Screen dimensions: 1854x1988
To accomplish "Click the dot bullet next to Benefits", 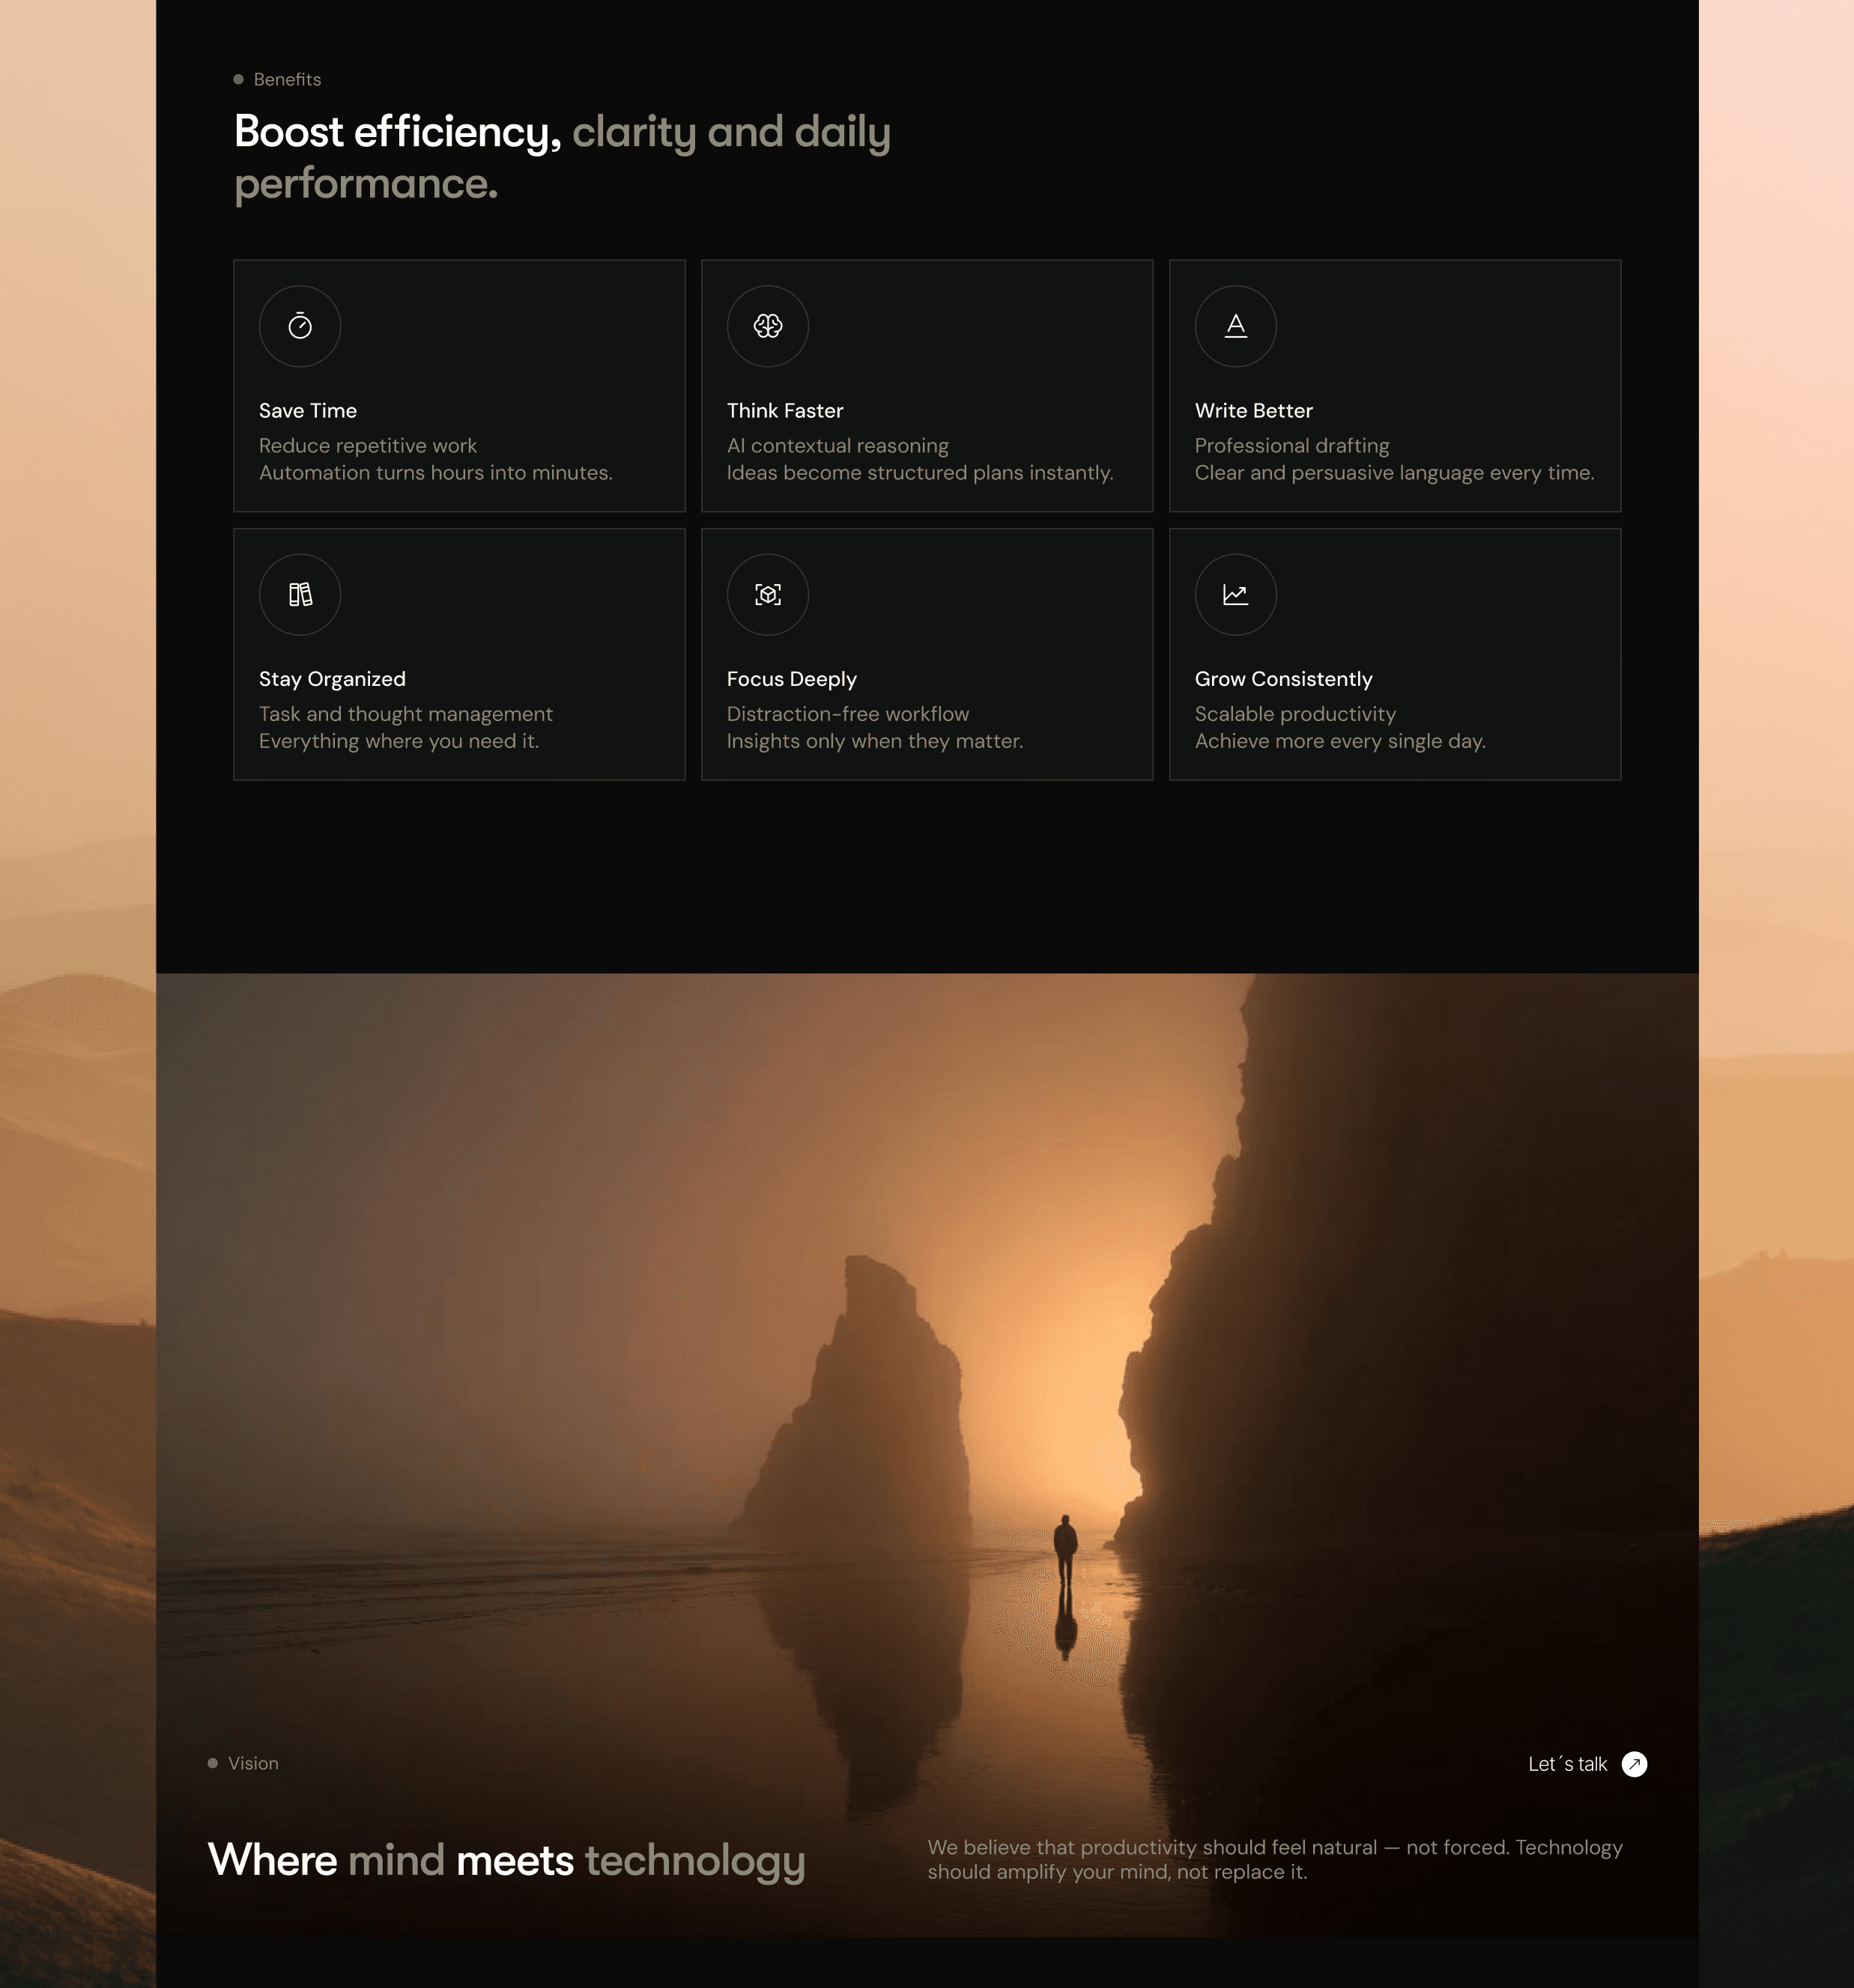I will 238,80.
